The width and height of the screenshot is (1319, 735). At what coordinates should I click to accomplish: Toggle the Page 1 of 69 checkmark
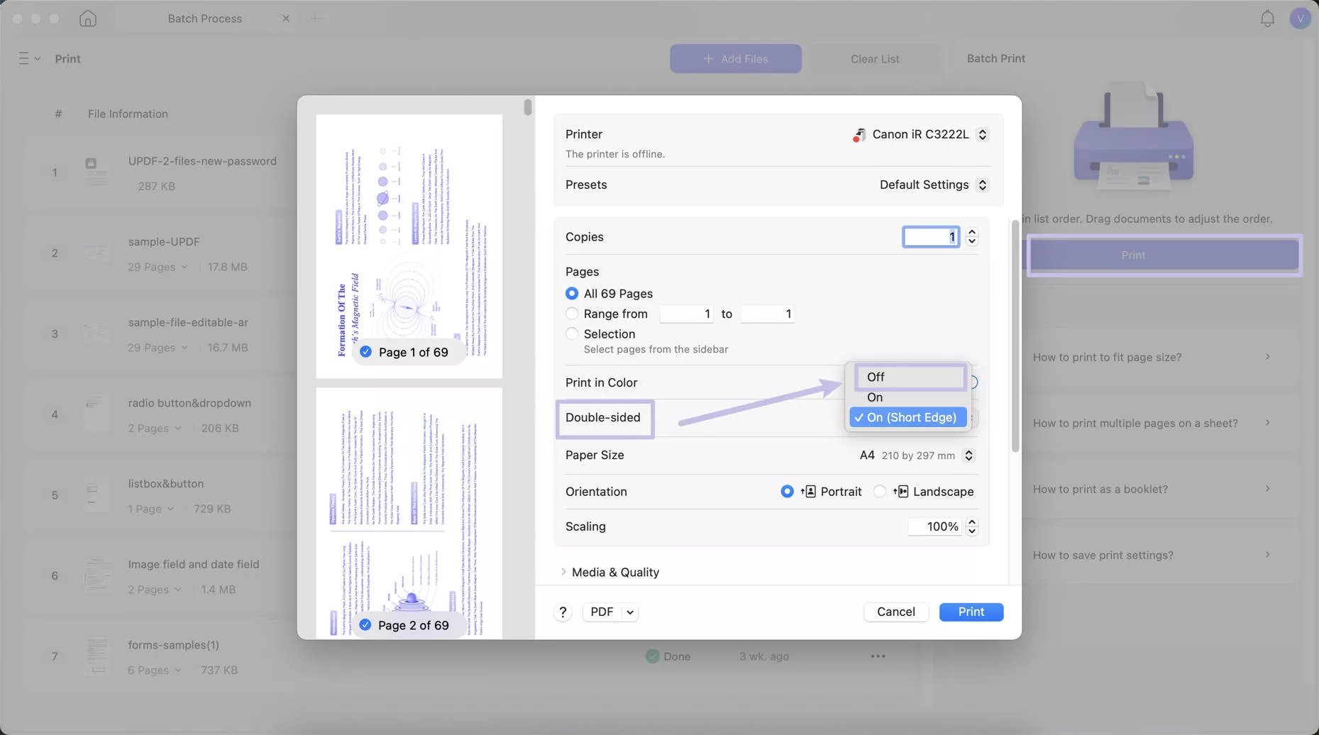coord(365,352)
